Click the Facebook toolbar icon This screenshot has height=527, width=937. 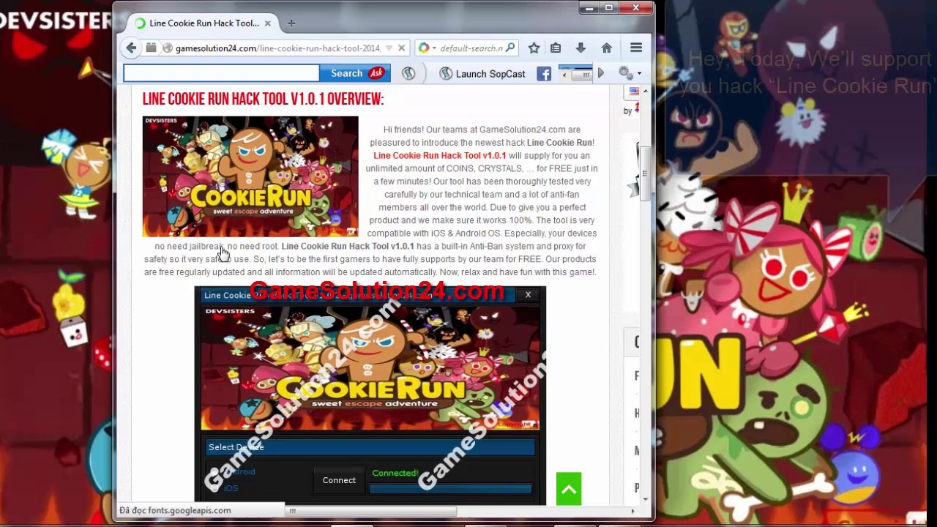click(544, 73)
